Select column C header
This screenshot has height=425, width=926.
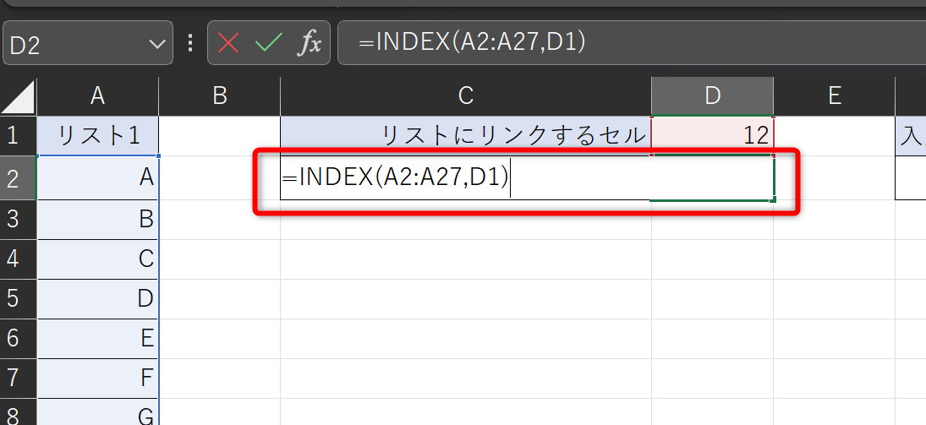pos(465,96)
